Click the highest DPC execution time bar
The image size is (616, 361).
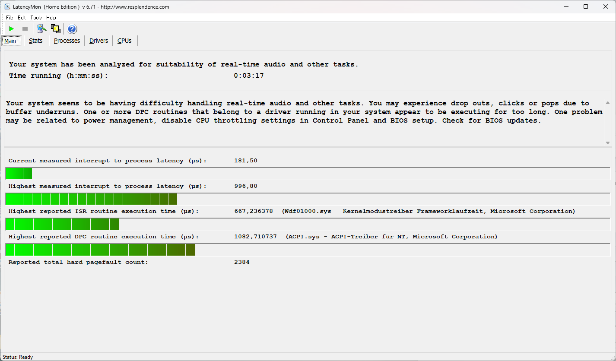[308, 250]
